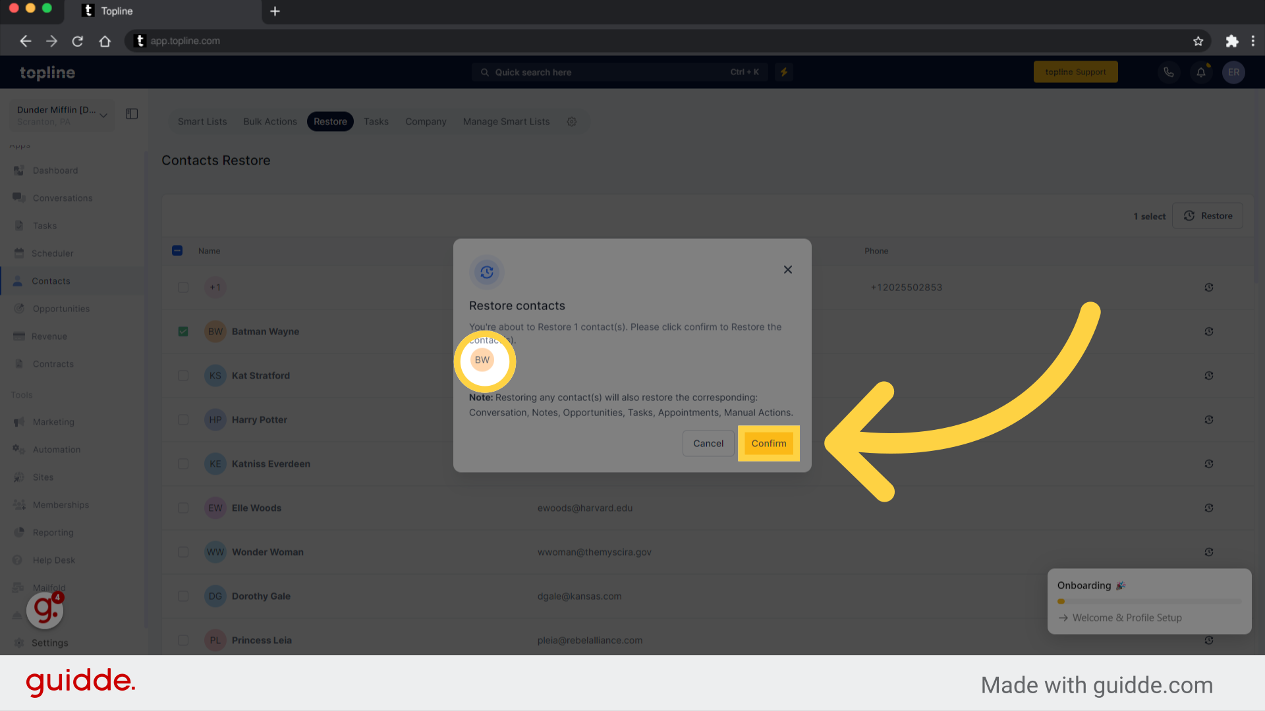The image size is (1265, 711).
Task: Click the gear icon beside Manage Smart Lists
Action: point(572,122)
